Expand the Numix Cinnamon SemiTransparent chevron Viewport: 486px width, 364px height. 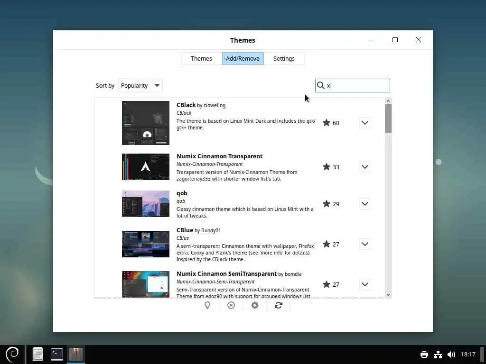(x=365, y=284)
